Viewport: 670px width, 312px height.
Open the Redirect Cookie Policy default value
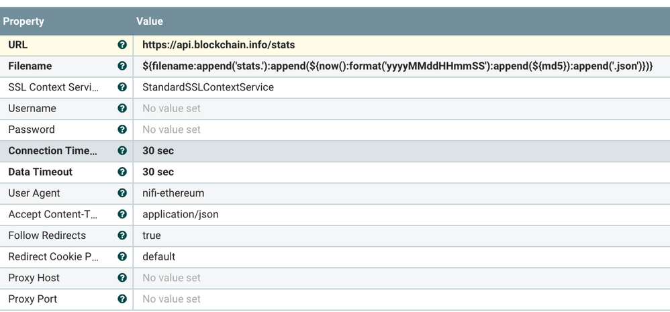(159, 257)
